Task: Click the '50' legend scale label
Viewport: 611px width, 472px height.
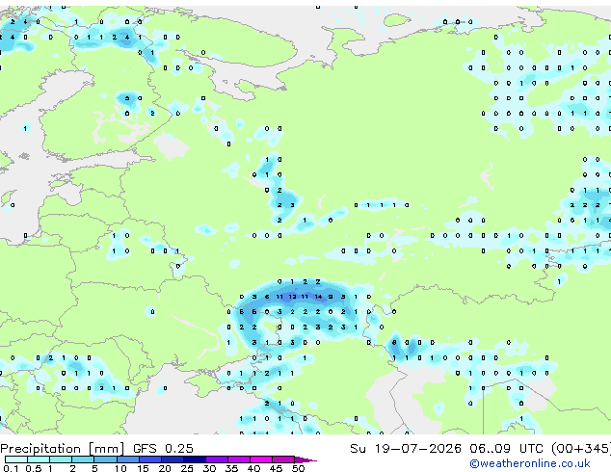Action: point(298,468)
